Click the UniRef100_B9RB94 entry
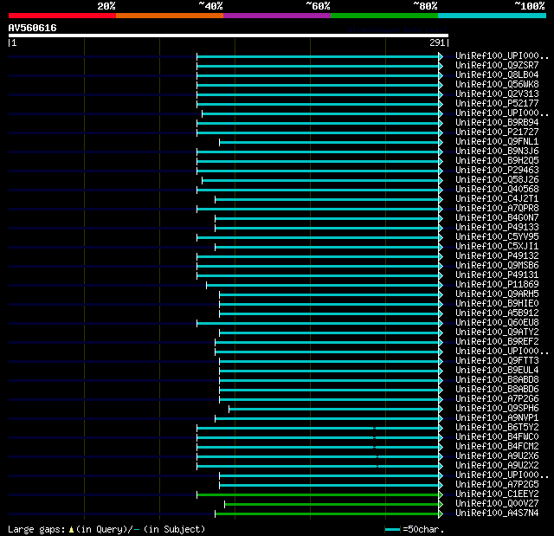The height and width of the screenshot is (536, 554). pyautogui.click(x=497, y=123)
